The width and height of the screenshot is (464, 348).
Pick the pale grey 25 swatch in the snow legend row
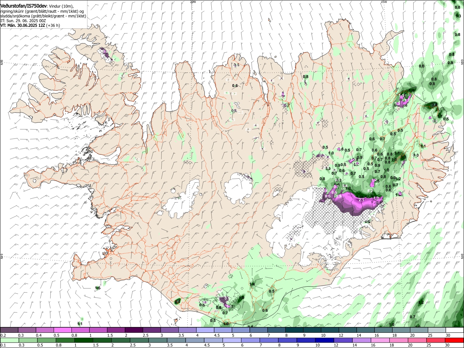pos(436,330)
